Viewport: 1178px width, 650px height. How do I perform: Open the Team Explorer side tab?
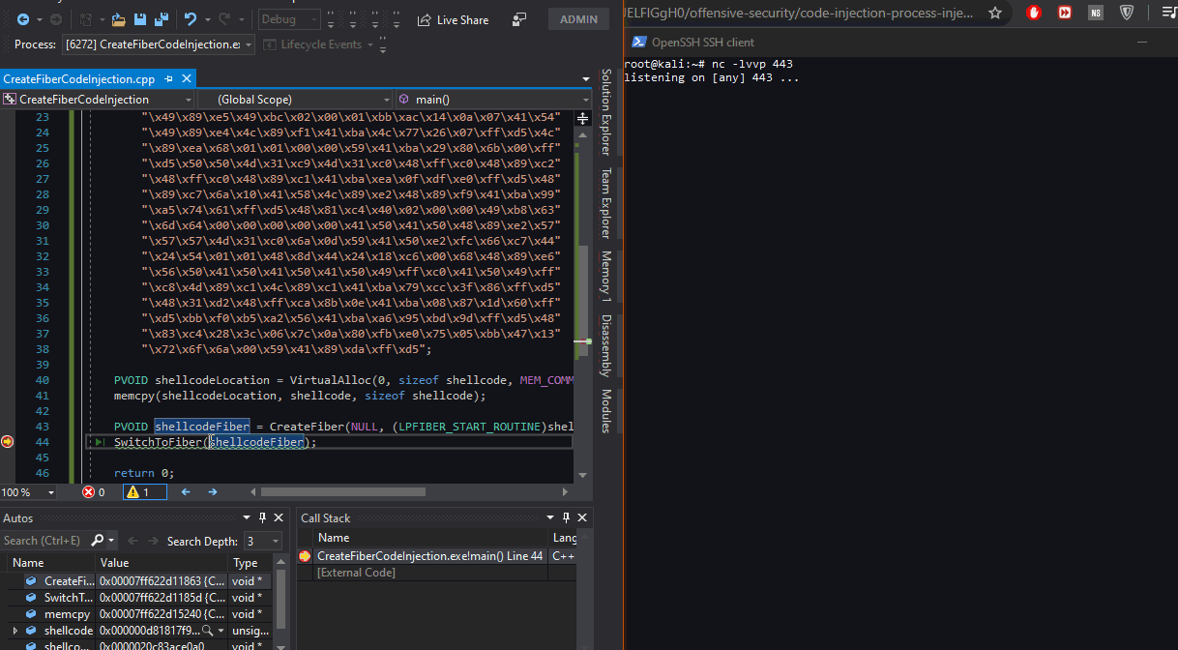(606, 203)
